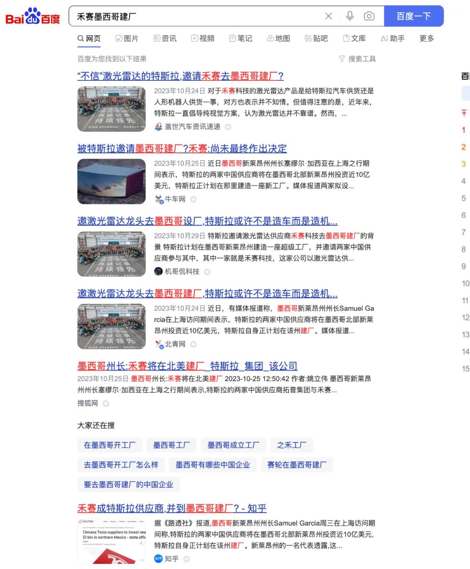
Task: Click the 知乎 source icon
Action: (158, 559)
